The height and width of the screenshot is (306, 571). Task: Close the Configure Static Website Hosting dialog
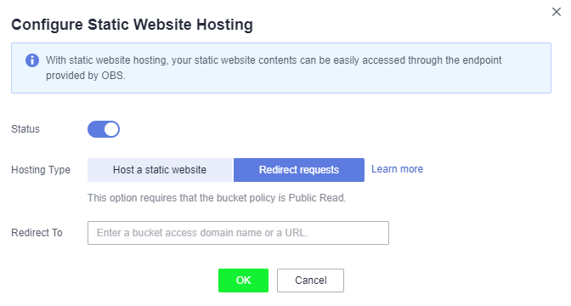point(556,12)
